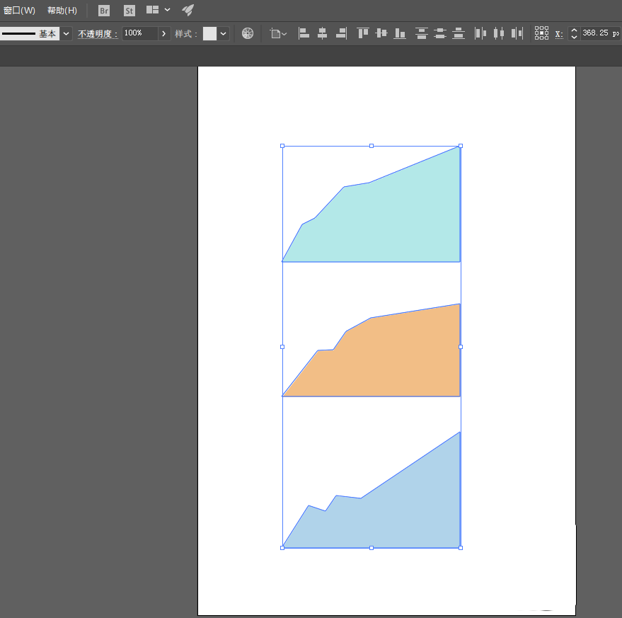Open the 窗口(W) menu

click(x=19, y=11)
